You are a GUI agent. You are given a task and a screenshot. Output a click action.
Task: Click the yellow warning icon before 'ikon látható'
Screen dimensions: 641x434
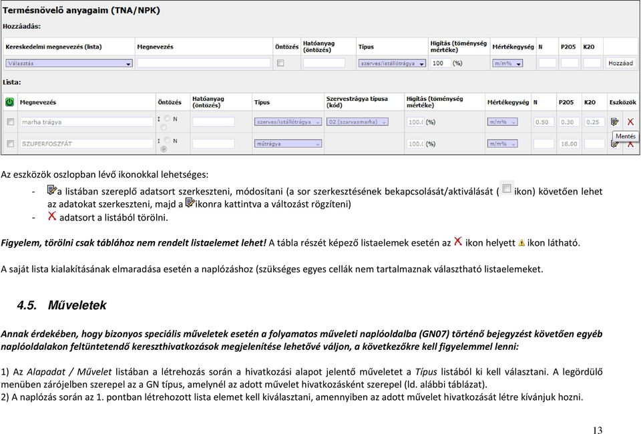tap(521, 243)
